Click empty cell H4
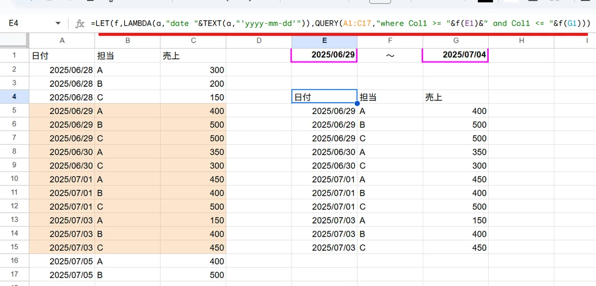The image size is (596, 286). 521,97
